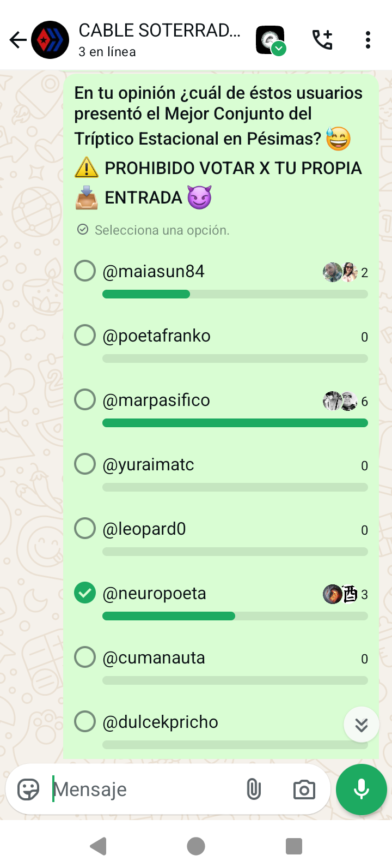This screenshot has height=867, width=392.
Task: Start a group call with phone-plus icon
Action: click(x=322, y=40)
